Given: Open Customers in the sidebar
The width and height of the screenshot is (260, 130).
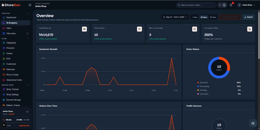Looking at the screenshot, I should [15, 64].
